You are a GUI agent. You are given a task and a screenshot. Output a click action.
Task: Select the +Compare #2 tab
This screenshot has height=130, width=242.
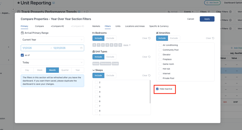pyautogui.click(x=57, y=26)
